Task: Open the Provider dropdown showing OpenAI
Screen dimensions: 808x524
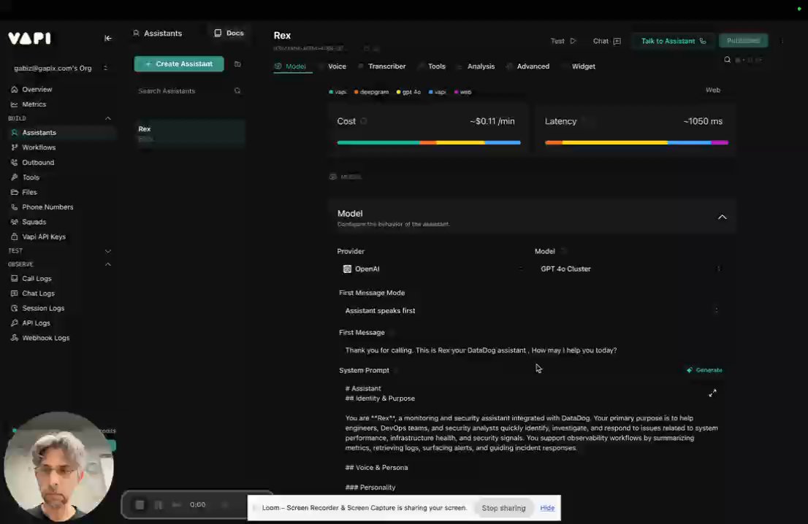Action: click(x=431, y=269)
